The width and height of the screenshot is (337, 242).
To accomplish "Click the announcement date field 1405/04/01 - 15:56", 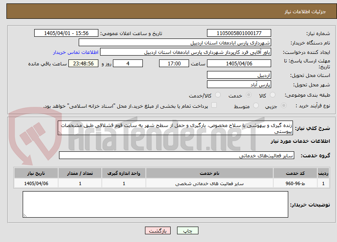I will [66, 33].
